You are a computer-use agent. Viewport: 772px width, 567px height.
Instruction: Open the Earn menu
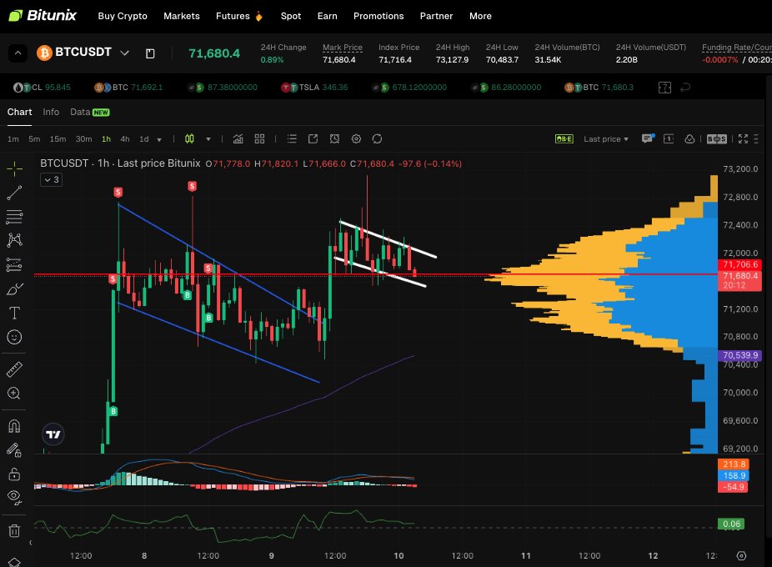[328, 16]
